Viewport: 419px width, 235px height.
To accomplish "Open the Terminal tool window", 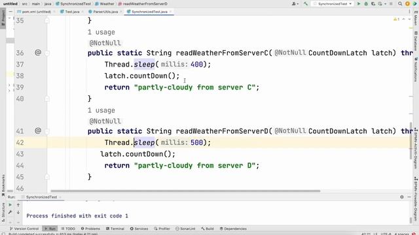I will 115,228.
